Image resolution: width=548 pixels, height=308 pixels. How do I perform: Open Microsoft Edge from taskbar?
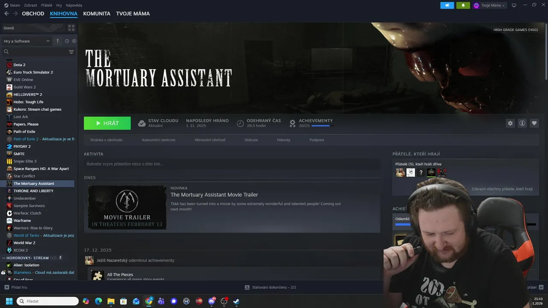[98, 301]
